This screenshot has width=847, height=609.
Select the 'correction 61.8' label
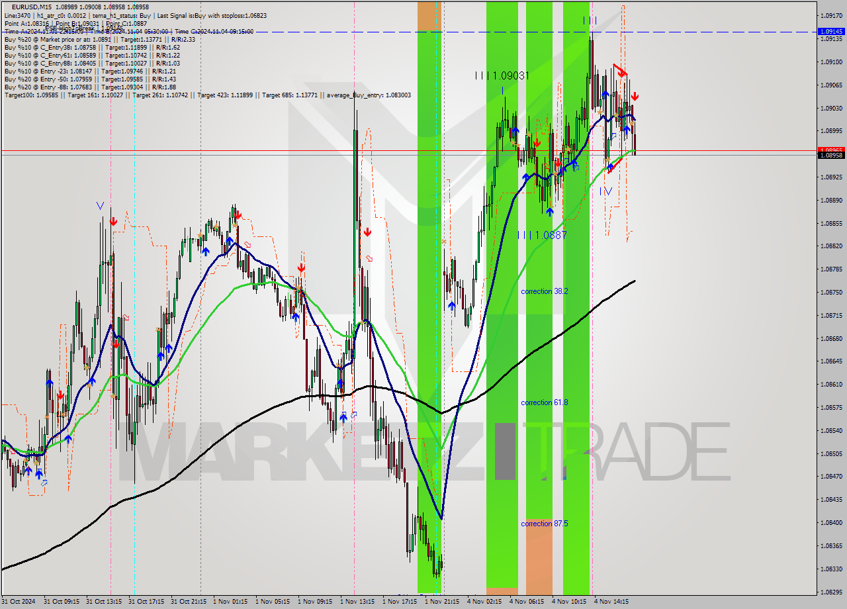(544, 402)
